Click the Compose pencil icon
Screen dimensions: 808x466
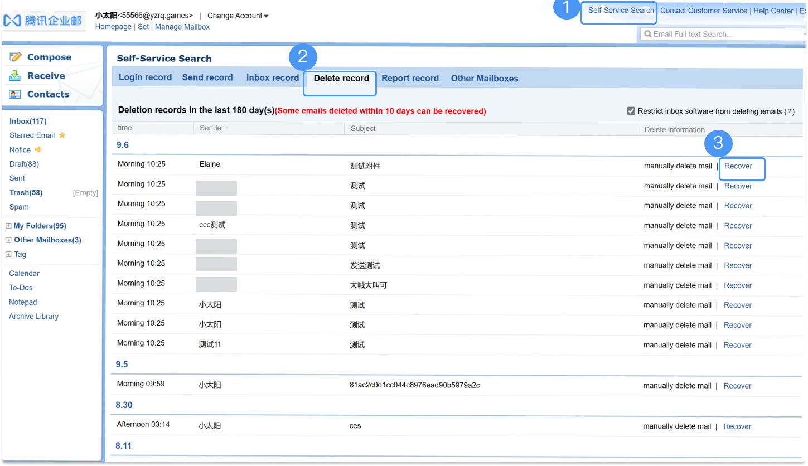pyautogui.click(x=16, y=57)
